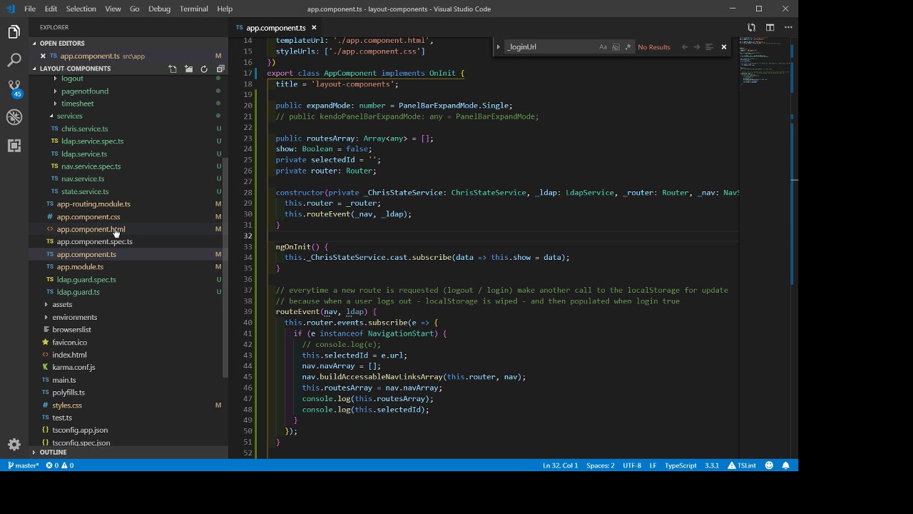Open the Terminal menu
Image resolution: width=913 pixels, height=514 pixels.
193,9
